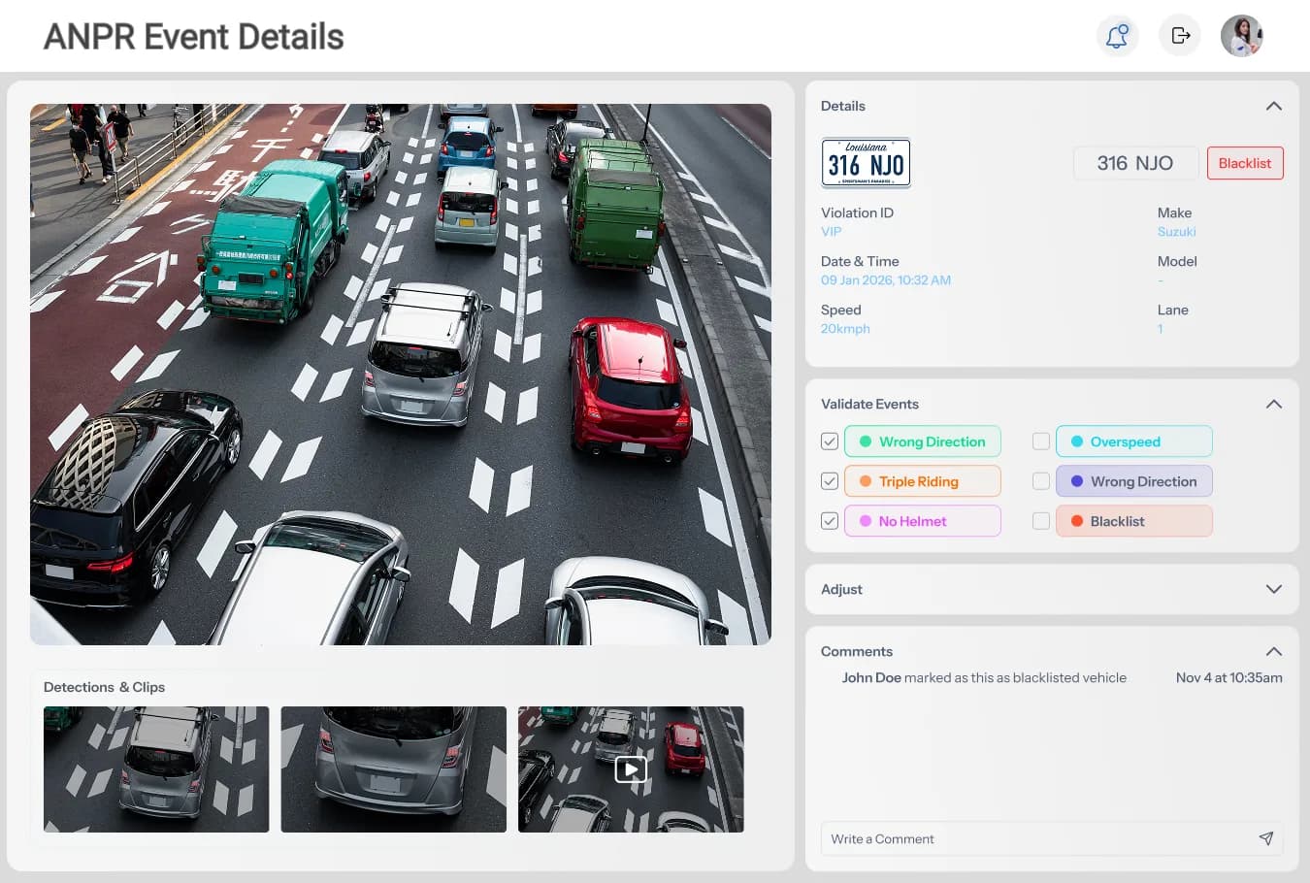Uncheck the No Helmet checkbox
Screen dimensions: 1310x883
[830, 520]
